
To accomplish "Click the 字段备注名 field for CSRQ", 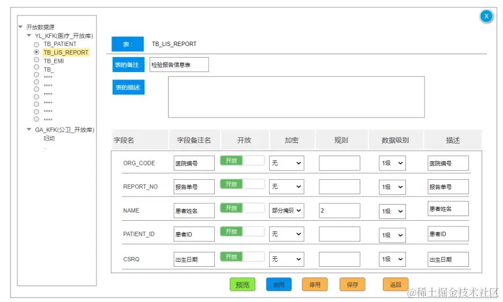I will [194, 259].
